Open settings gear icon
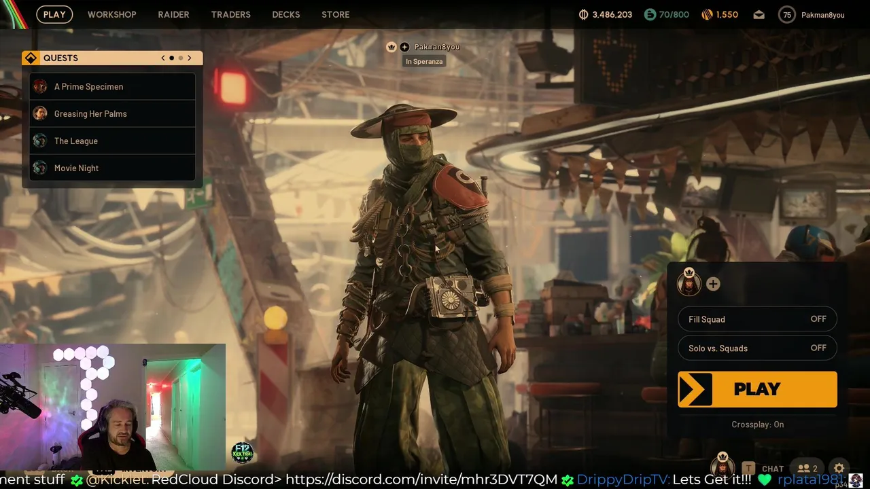 [839, 468]
